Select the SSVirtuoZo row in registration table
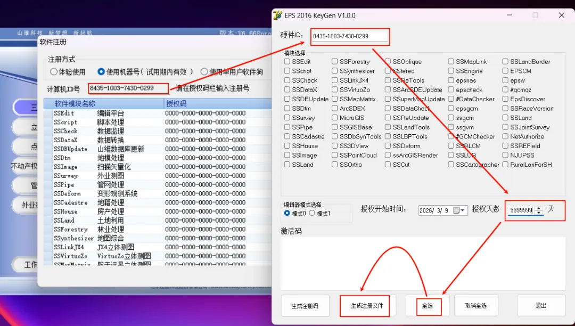 click(158, 256)
